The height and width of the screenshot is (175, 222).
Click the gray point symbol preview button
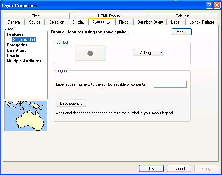tap(90, 53)
